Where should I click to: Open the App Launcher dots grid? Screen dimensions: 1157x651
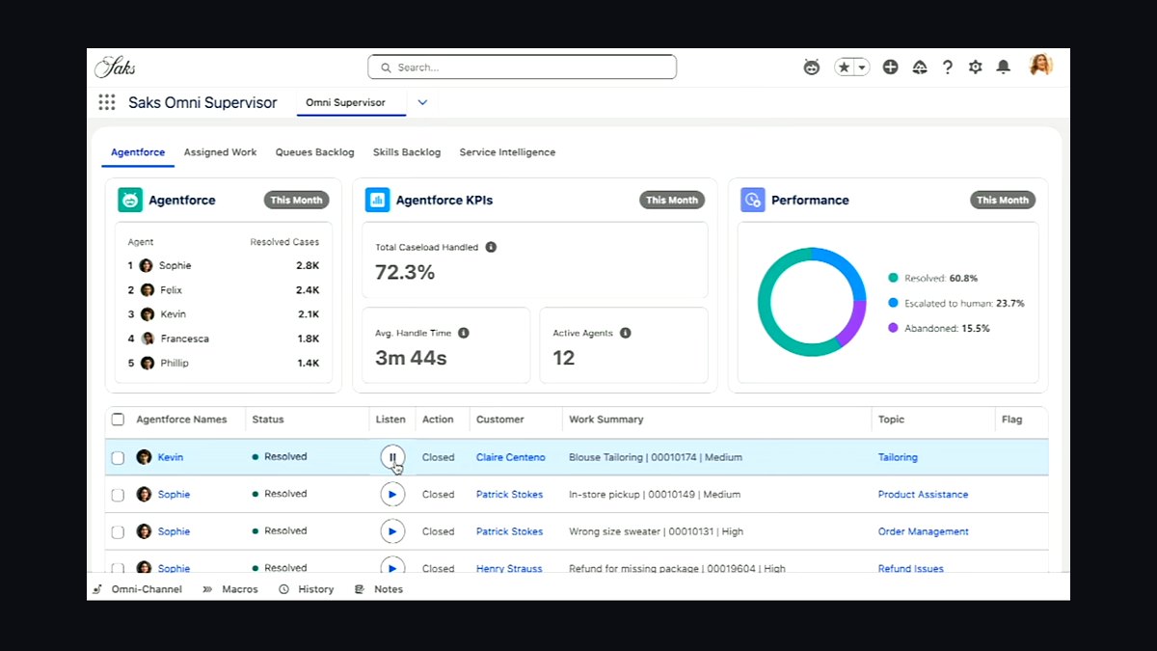pyautogui.click(x=107, y=102)
